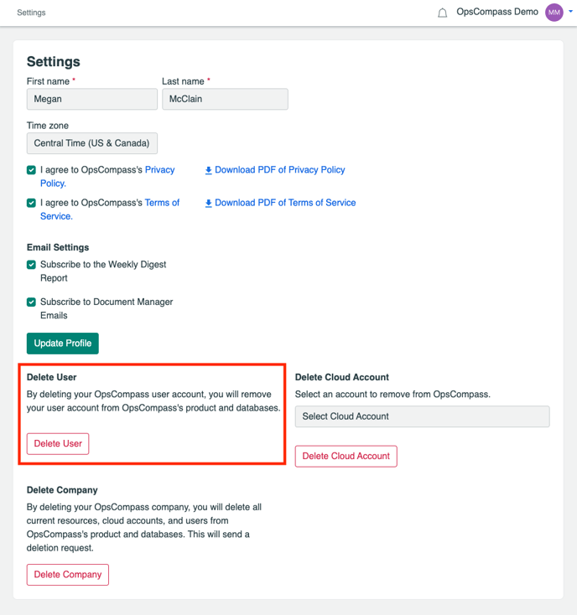
Task: Toggle Subscribe to the Weekly Digest Report
Action: coord(31,265)
